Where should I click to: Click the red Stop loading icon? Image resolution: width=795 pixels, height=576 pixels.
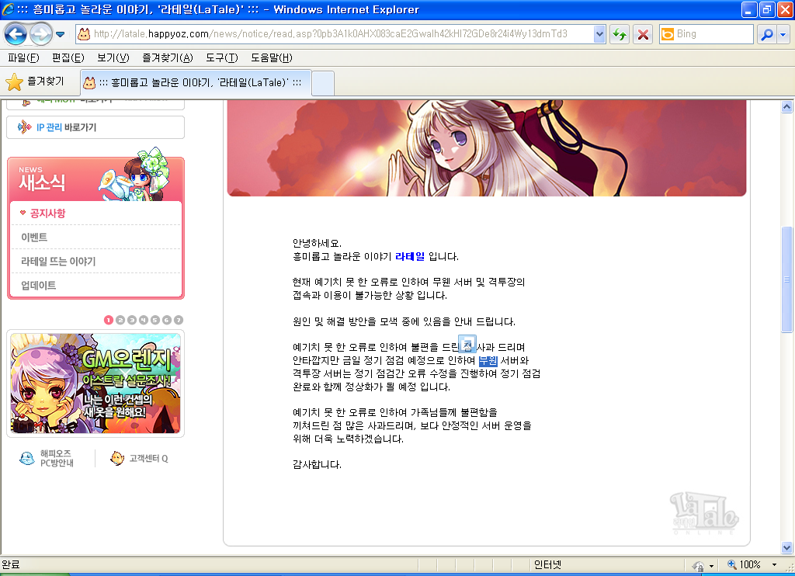point(643,34)
